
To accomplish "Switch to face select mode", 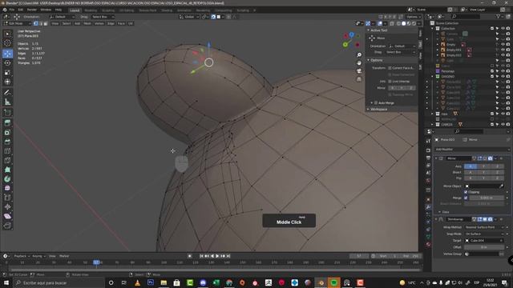I will (x=46, y=23).
